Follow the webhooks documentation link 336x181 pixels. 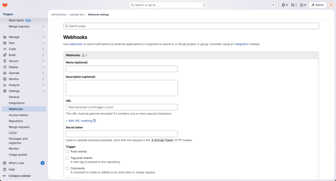(x=76, y=44)
